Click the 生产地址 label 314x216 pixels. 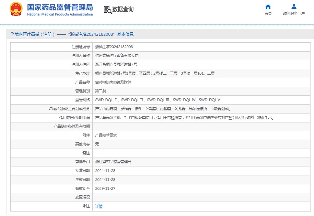click(82, 73)
